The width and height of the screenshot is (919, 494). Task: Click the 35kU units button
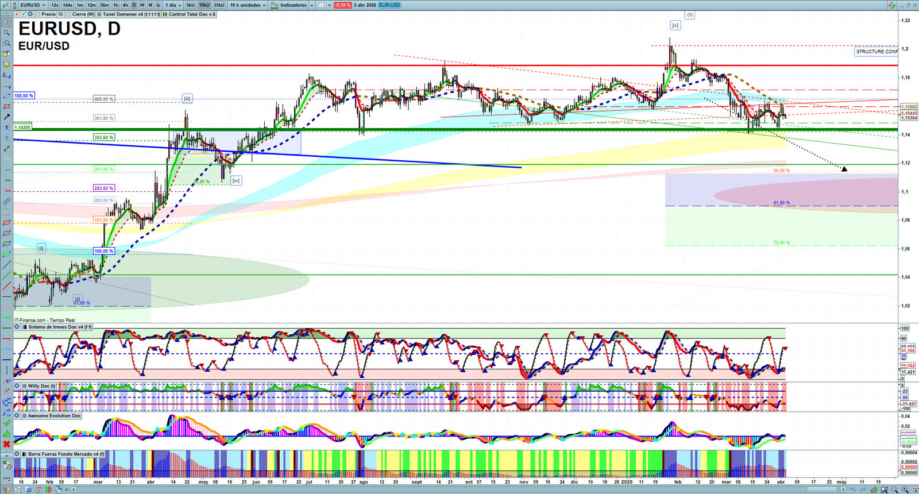click(x=219, y=5)
